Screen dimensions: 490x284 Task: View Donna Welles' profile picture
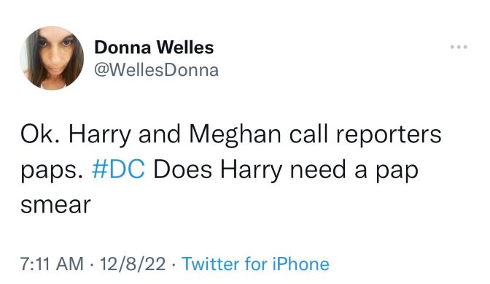pos(52,58)
